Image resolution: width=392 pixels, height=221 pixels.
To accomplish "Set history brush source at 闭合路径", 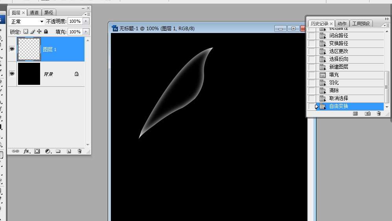I will click(311, 35).
